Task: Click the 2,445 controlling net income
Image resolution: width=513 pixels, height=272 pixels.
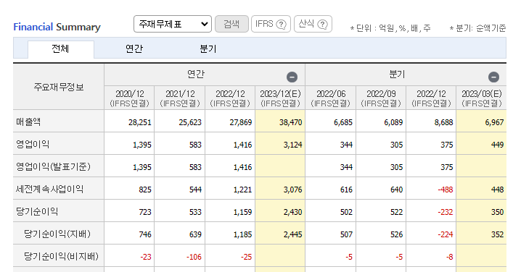Action: (293, 235)
